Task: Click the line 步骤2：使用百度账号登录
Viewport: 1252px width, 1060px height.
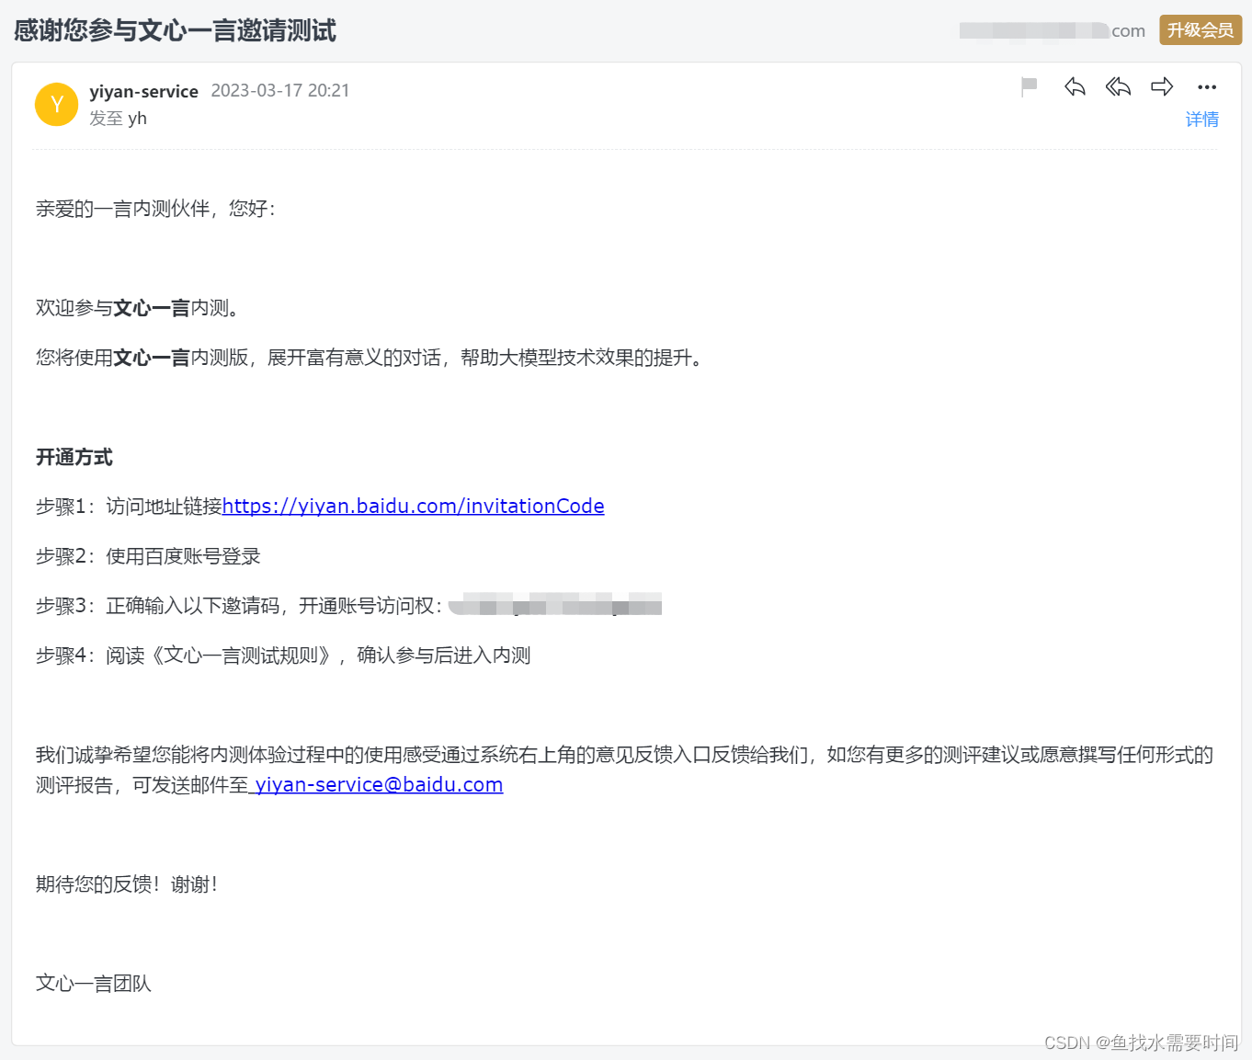Action: (x=148, y=556)
